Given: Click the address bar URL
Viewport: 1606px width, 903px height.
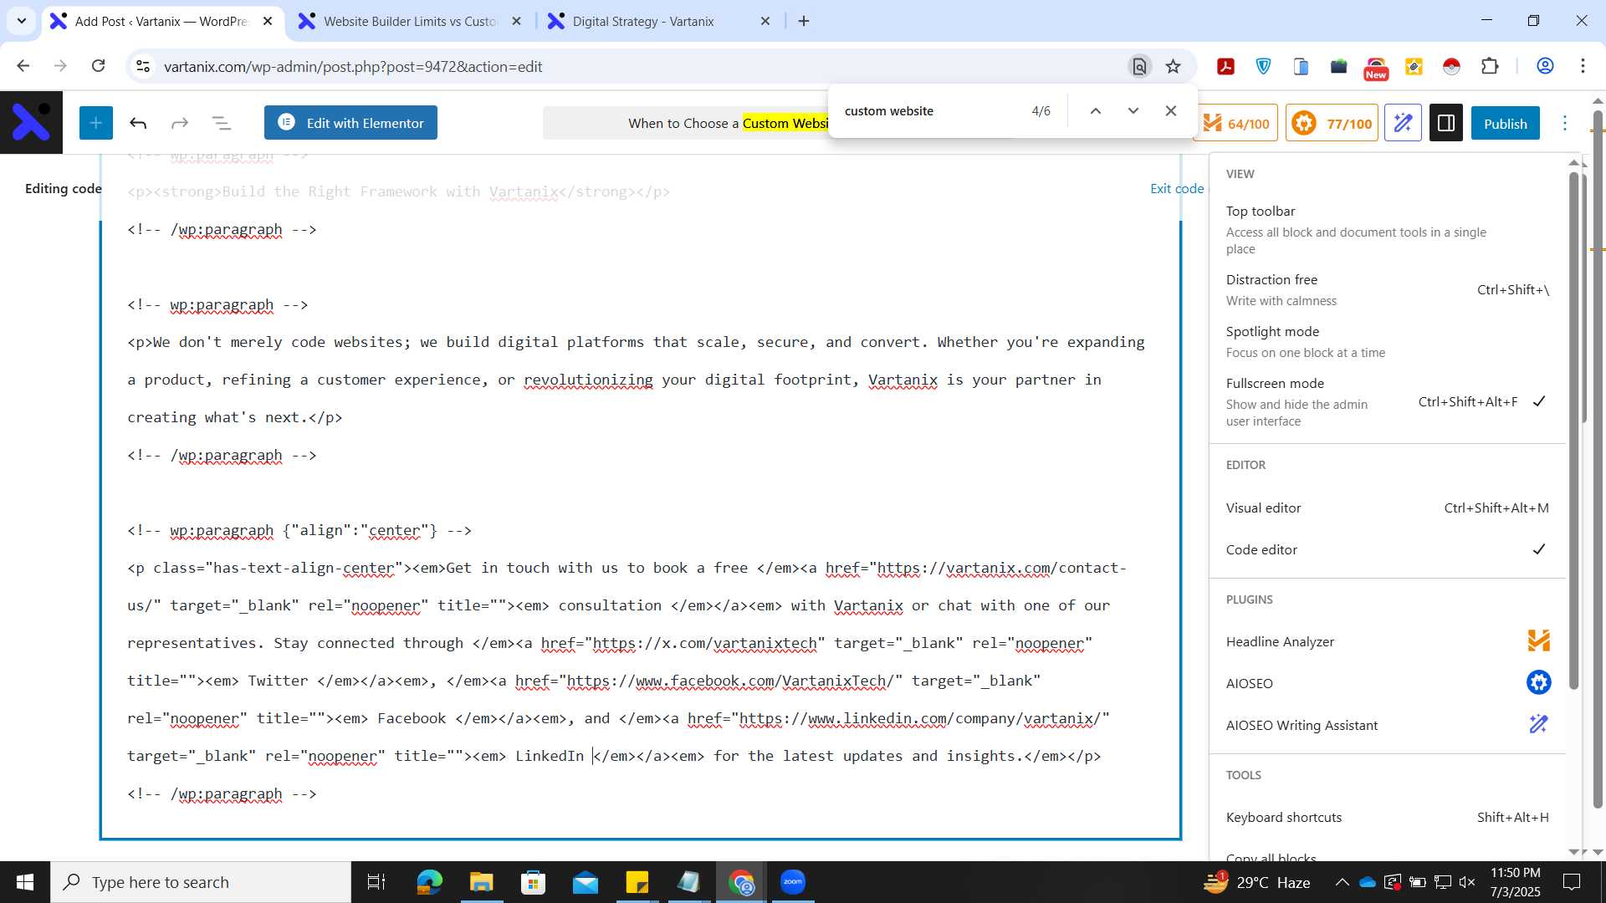Looking at the screenshot, I should (x=353, y=66).
